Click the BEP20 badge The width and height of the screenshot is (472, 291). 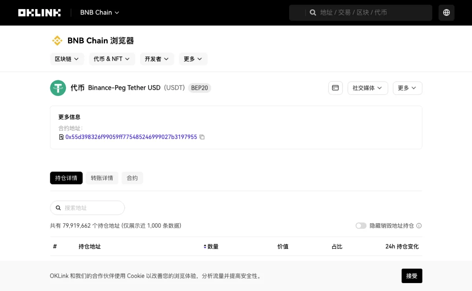pos(199,88)
